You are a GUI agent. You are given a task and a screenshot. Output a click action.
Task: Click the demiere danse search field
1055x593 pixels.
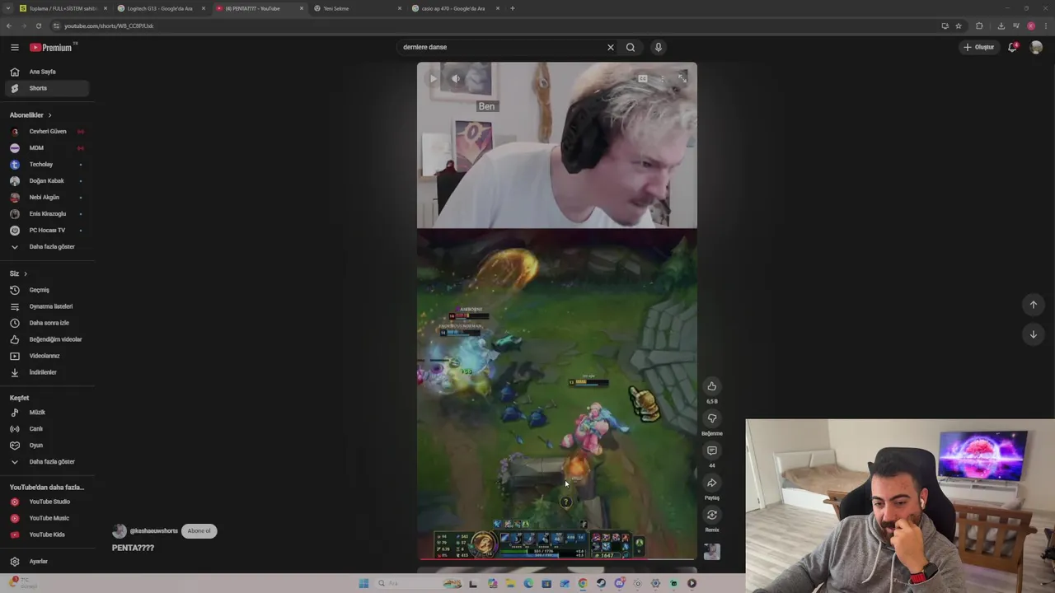coord(499,47)
